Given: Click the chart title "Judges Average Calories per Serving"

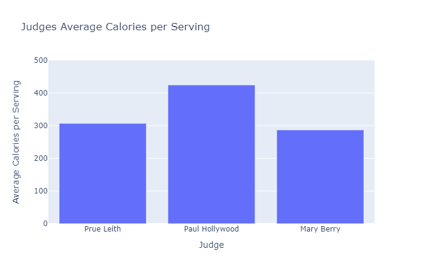Looking at the screenshot, I should point(115,27).
